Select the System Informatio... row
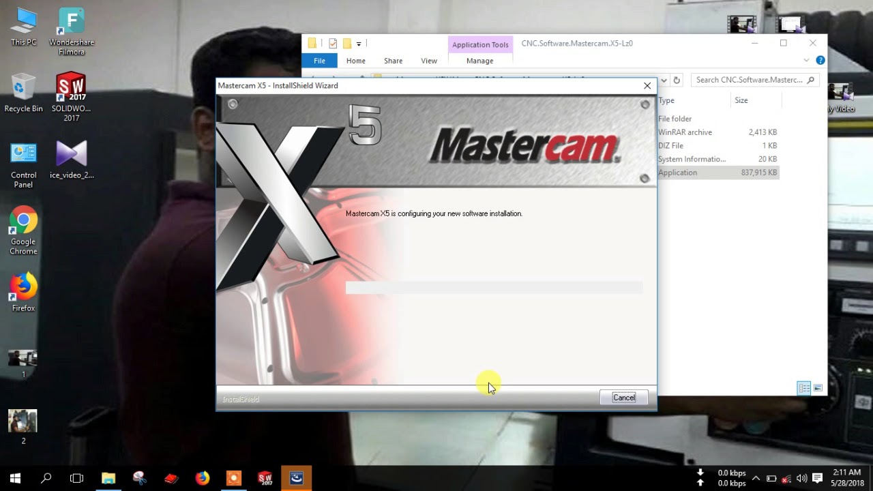The width and height of the screenshot is (873, 491). click(717, 160)
